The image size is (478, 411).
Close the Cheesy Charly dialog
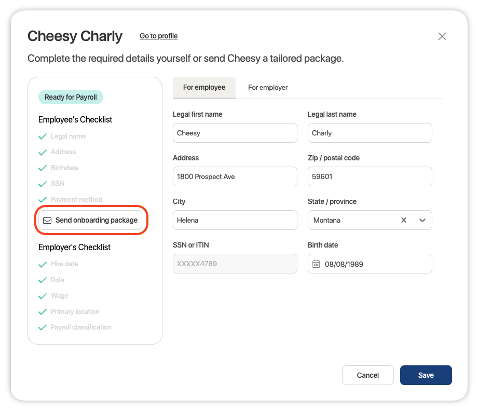(x=442, y=36)
